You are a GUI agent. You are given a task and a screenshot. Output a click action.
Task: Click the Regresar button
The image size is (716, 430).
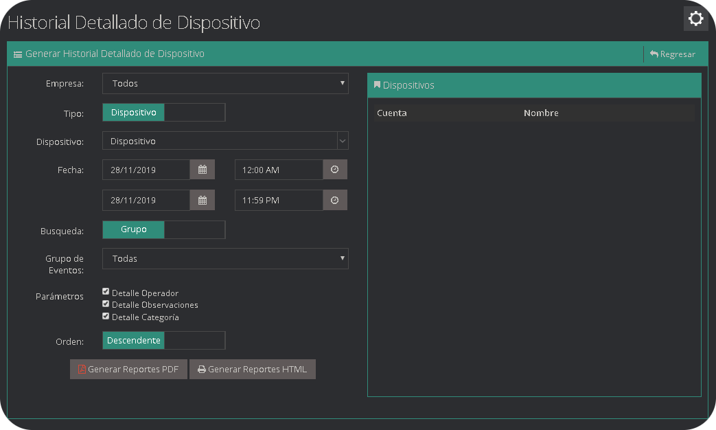point(674,53)
